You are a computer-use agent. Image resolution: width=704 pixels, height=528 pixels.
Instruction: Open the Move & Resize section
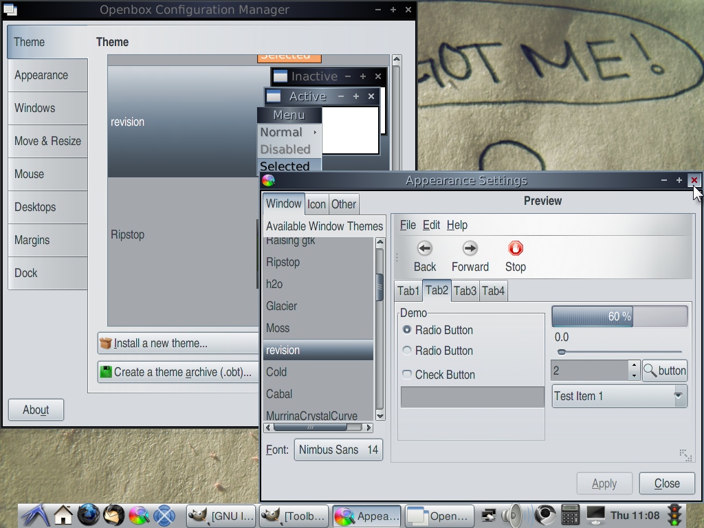point(47,141)
